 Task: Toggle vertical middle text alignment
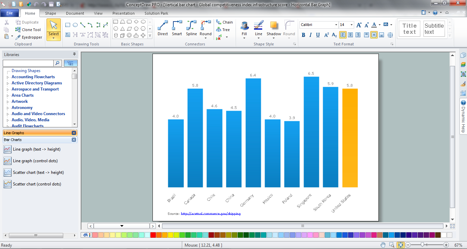tap(374, 35)
